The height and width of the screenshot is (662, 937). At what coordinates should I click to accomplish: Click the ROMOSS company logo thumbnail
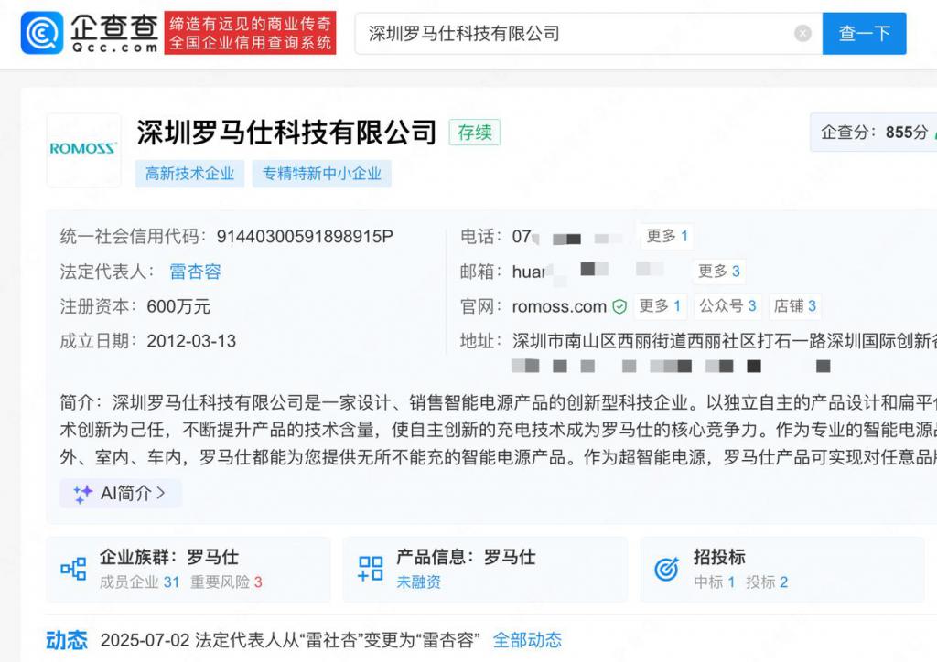(83, 149)
